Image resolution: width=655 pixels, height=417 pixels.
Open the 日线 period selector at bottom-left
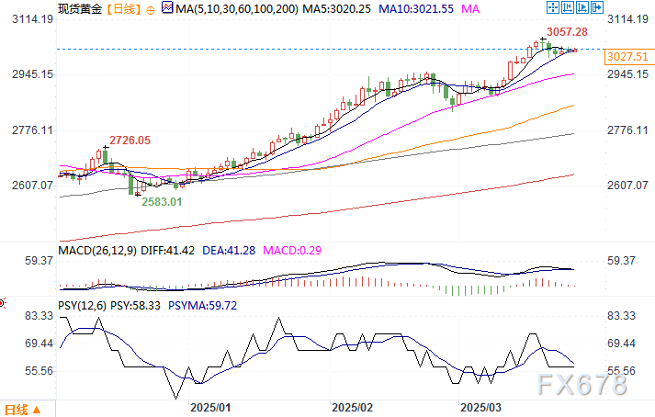[22, 410]
